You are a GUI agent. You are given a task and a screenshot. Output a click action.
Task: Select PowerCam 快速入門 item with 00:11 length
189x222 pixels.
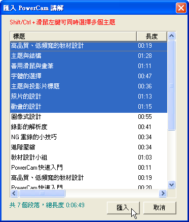click(x=89, y=168)
